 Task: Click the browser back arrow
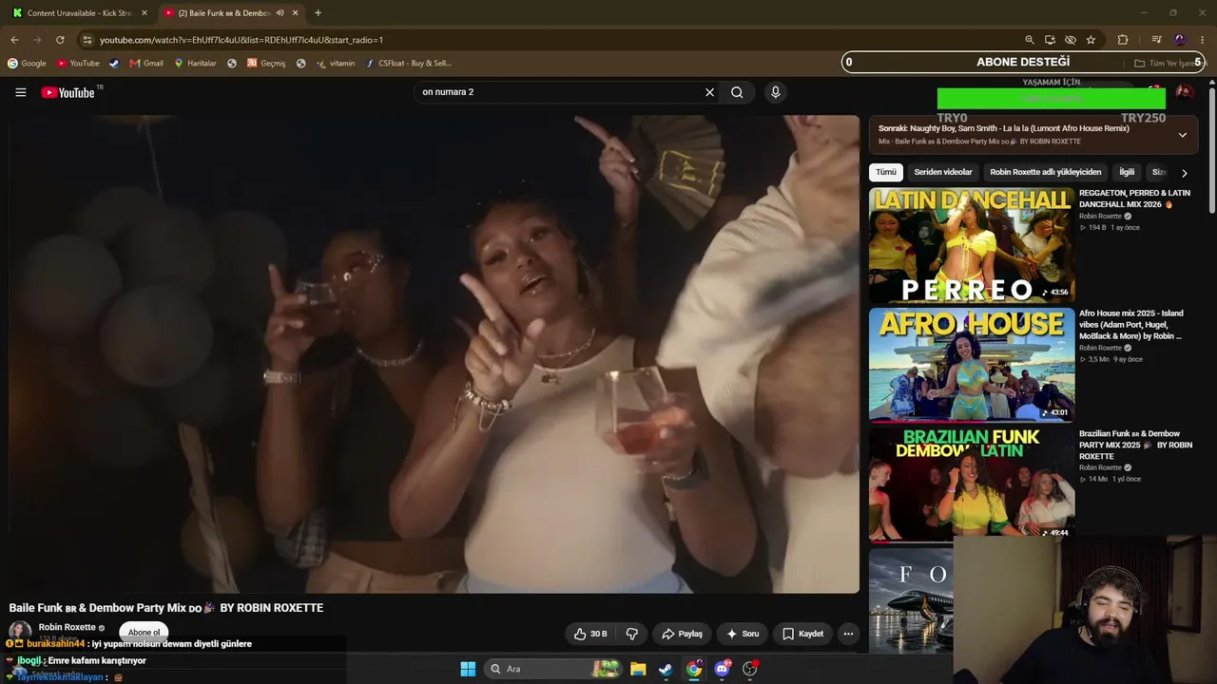pos(14,40)
